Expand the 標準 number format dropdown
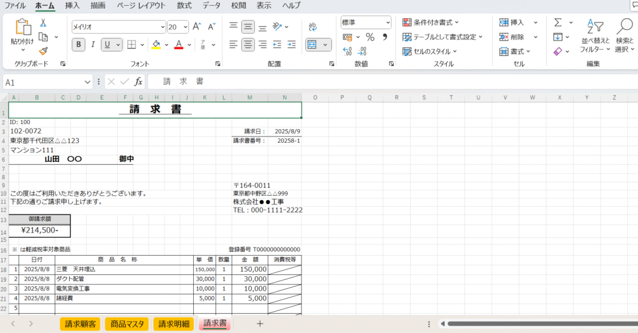The height and width of the screenshot is (333, 638). [x=388, y=22]
